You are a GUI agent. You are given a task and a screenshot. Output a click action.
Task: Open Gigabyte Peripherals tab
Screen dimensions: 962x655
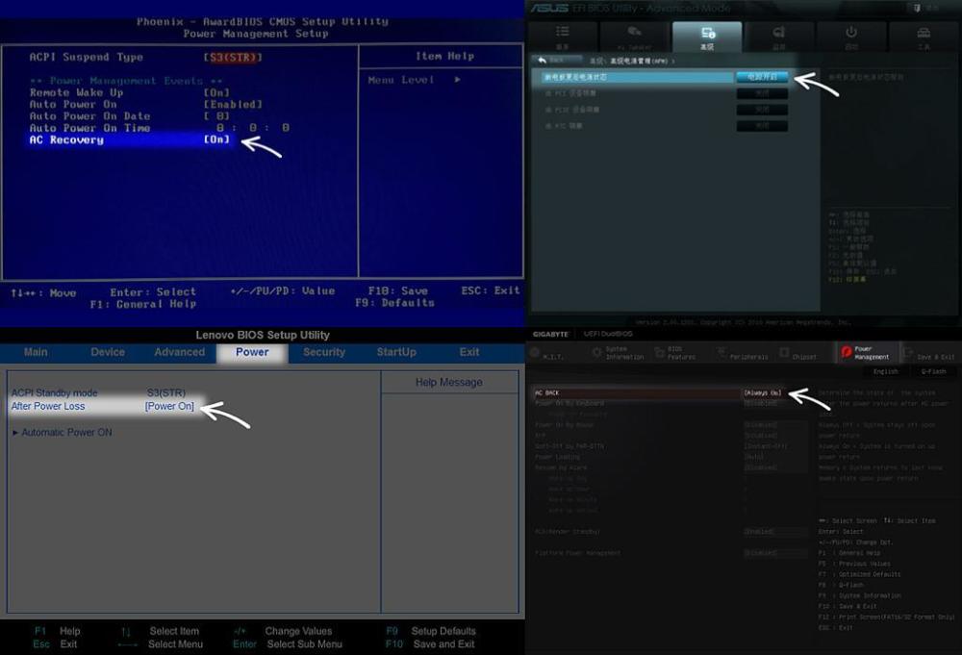point(743,353)
